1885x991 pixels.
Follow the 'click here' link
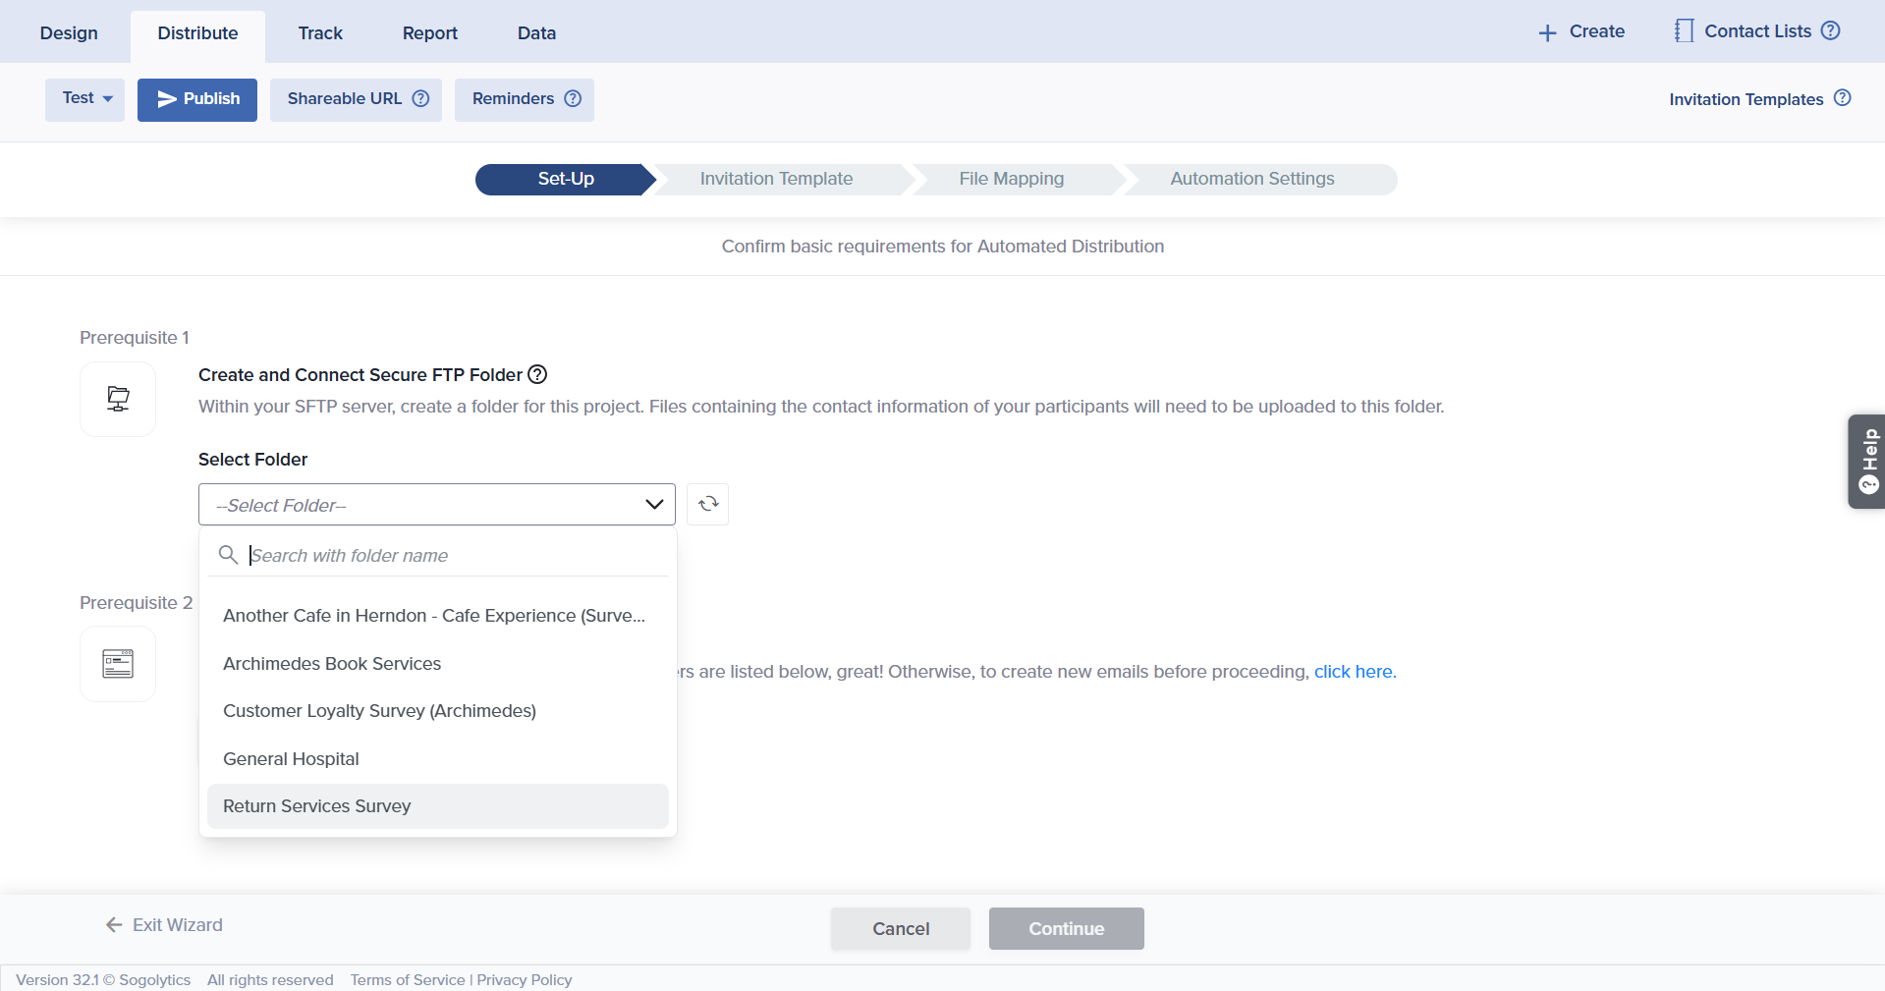1354,672
